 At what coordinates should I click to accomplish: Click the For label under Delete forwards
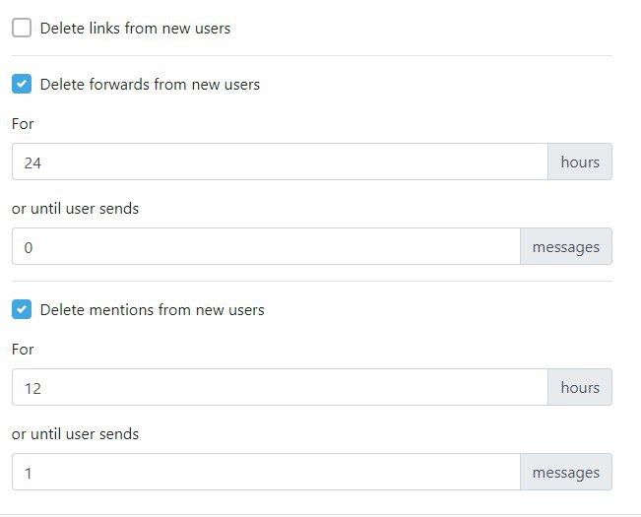click(23, 124)
